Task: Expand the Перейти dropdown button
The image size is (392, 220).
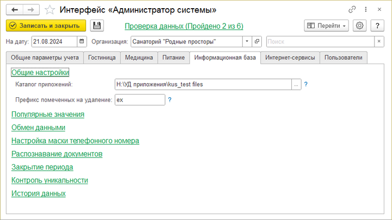Action: coord(326,26)
